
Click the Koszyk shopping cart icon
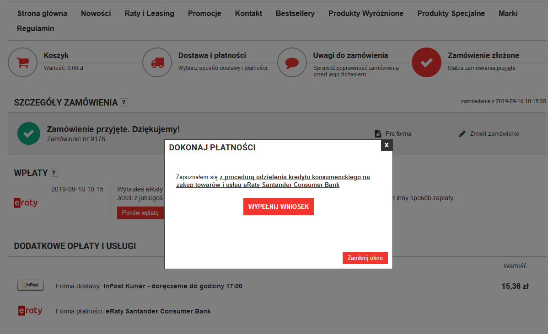pos(22,62)
